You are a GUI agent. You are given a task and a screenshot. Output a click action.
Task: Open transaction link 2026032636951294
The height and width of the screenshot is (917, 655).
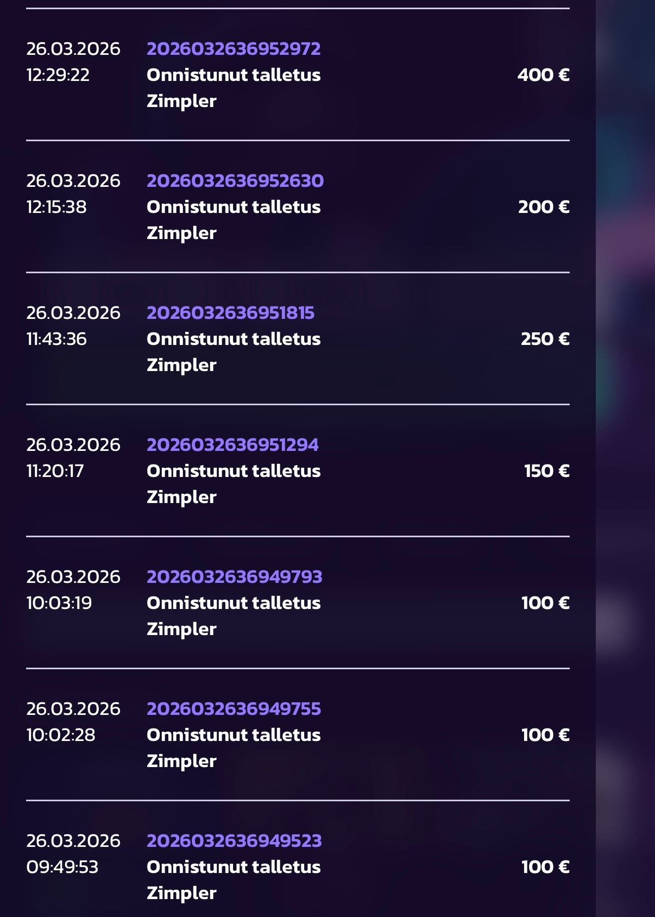232,445
